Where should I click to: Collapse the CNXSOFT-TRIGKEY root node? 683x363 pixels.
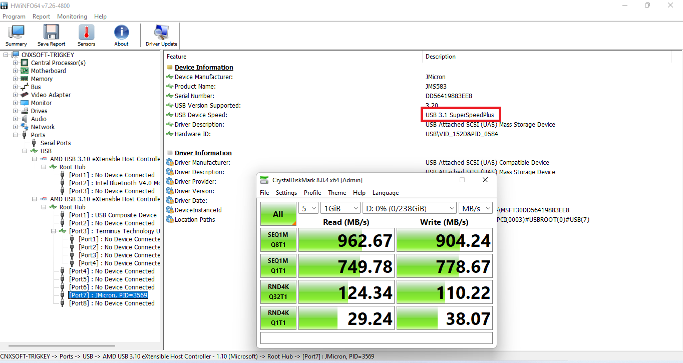pyautogui.click(x=6, y=55)
